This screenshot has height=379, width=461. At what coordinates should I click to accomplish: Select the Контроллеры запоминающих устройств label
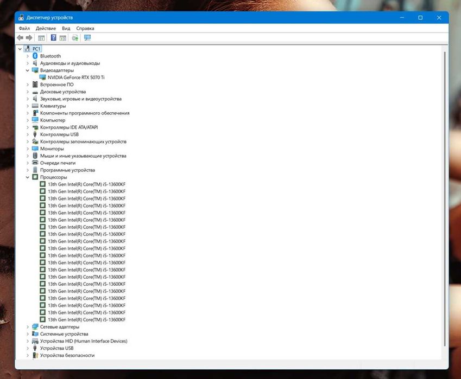[83, 142]
